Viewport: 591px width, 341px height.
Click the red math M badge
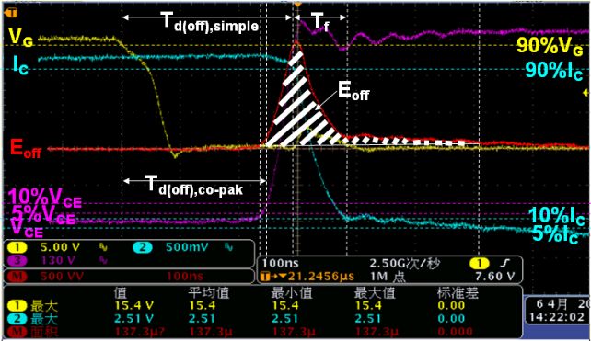(17, 276)
